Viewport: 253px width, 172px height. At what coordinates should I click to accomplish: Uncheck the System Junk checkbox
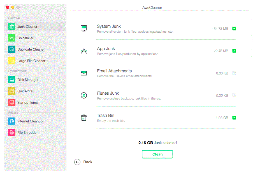click(234, 28)
